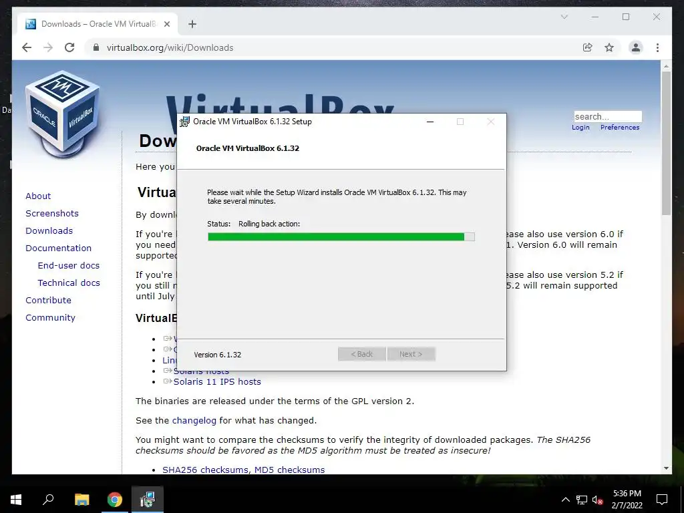Click the muted volume tray icon

click(x=597, y=500)
